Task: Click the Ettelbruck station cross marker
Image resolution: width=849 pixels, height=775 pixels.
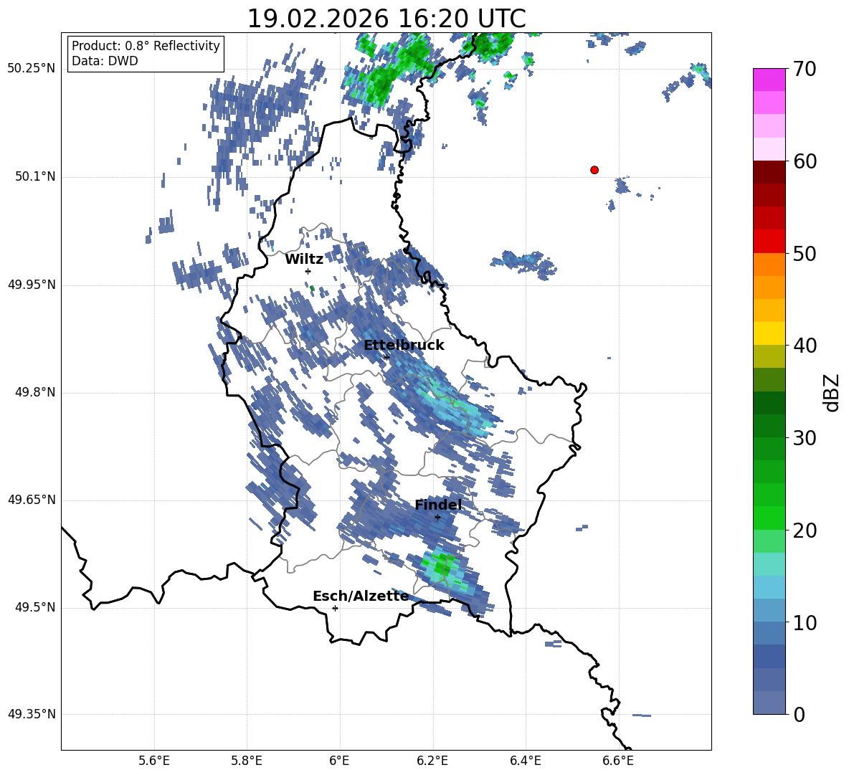Action: [386, 358]
